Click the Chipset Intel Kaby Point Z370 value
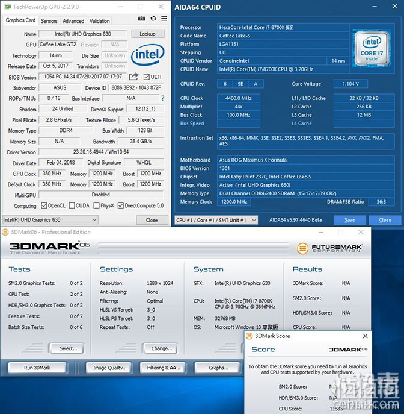Viewport: 404px width, 414px height. tap(305, 177)
